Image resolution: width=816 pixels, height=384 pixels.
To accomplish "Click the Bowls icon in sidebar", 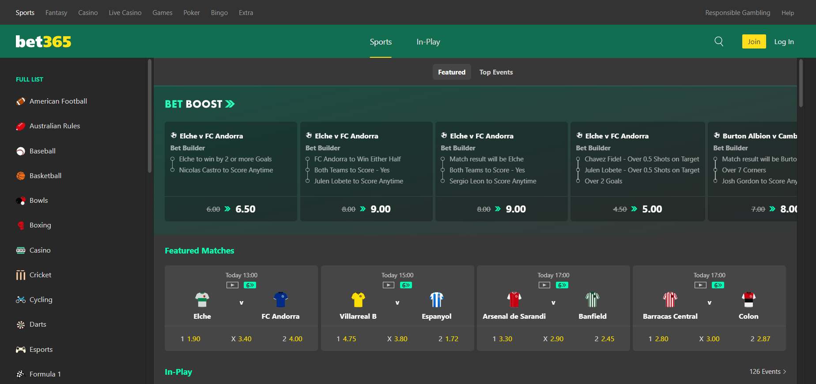I will pos(21,201).
